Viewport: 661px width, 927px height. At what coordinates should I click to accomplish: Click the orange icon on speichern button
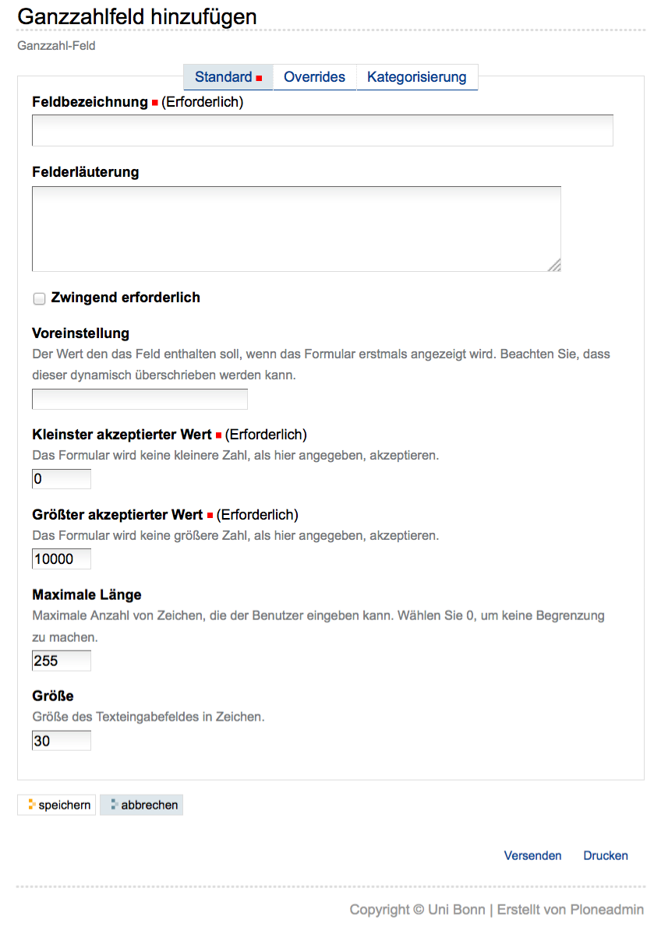pos(32,805)
